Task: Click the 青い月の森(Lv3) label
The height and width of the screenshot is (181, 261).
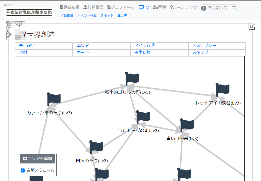Action: (x=182, y=138)
